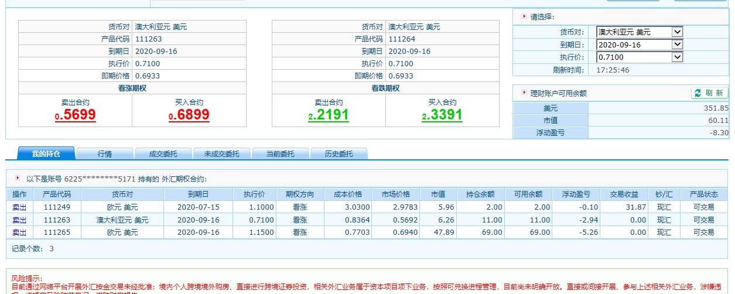Viewport: 735px width, 294px height.
Task: Click the 交易收益 column header
Action: [x=624, y=194]
